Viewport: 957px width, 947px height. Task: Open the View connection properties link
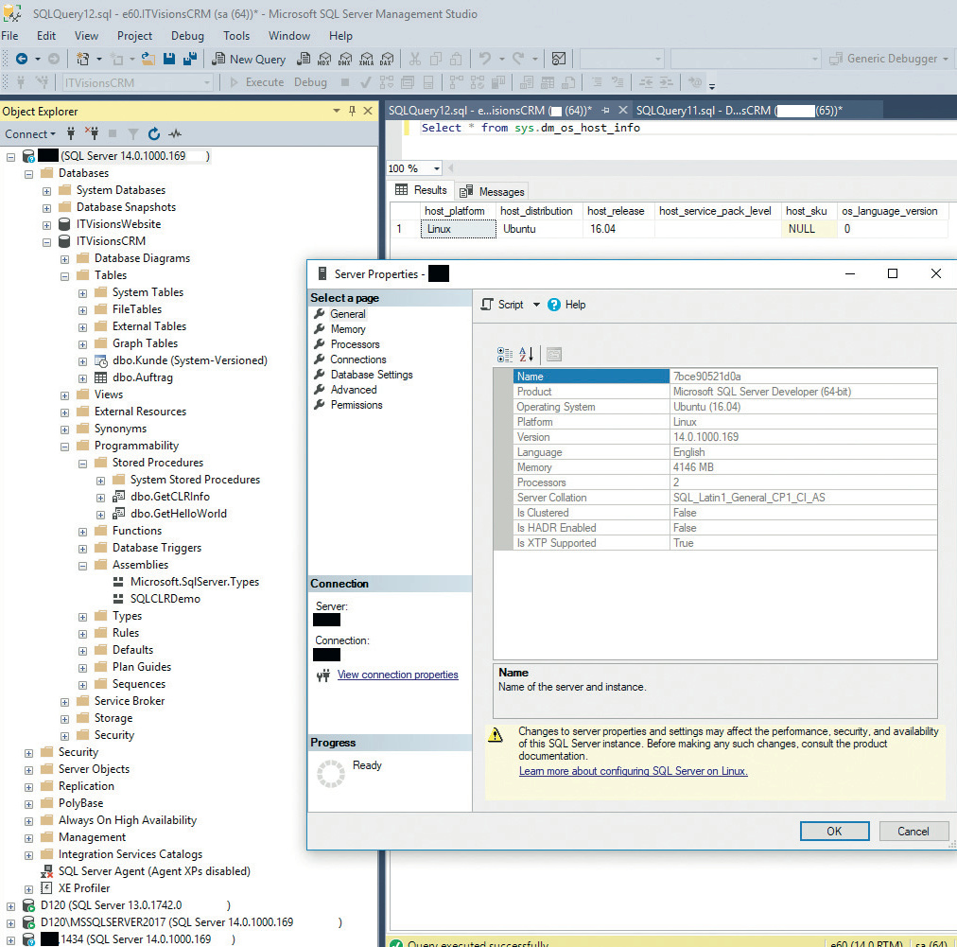397,675
